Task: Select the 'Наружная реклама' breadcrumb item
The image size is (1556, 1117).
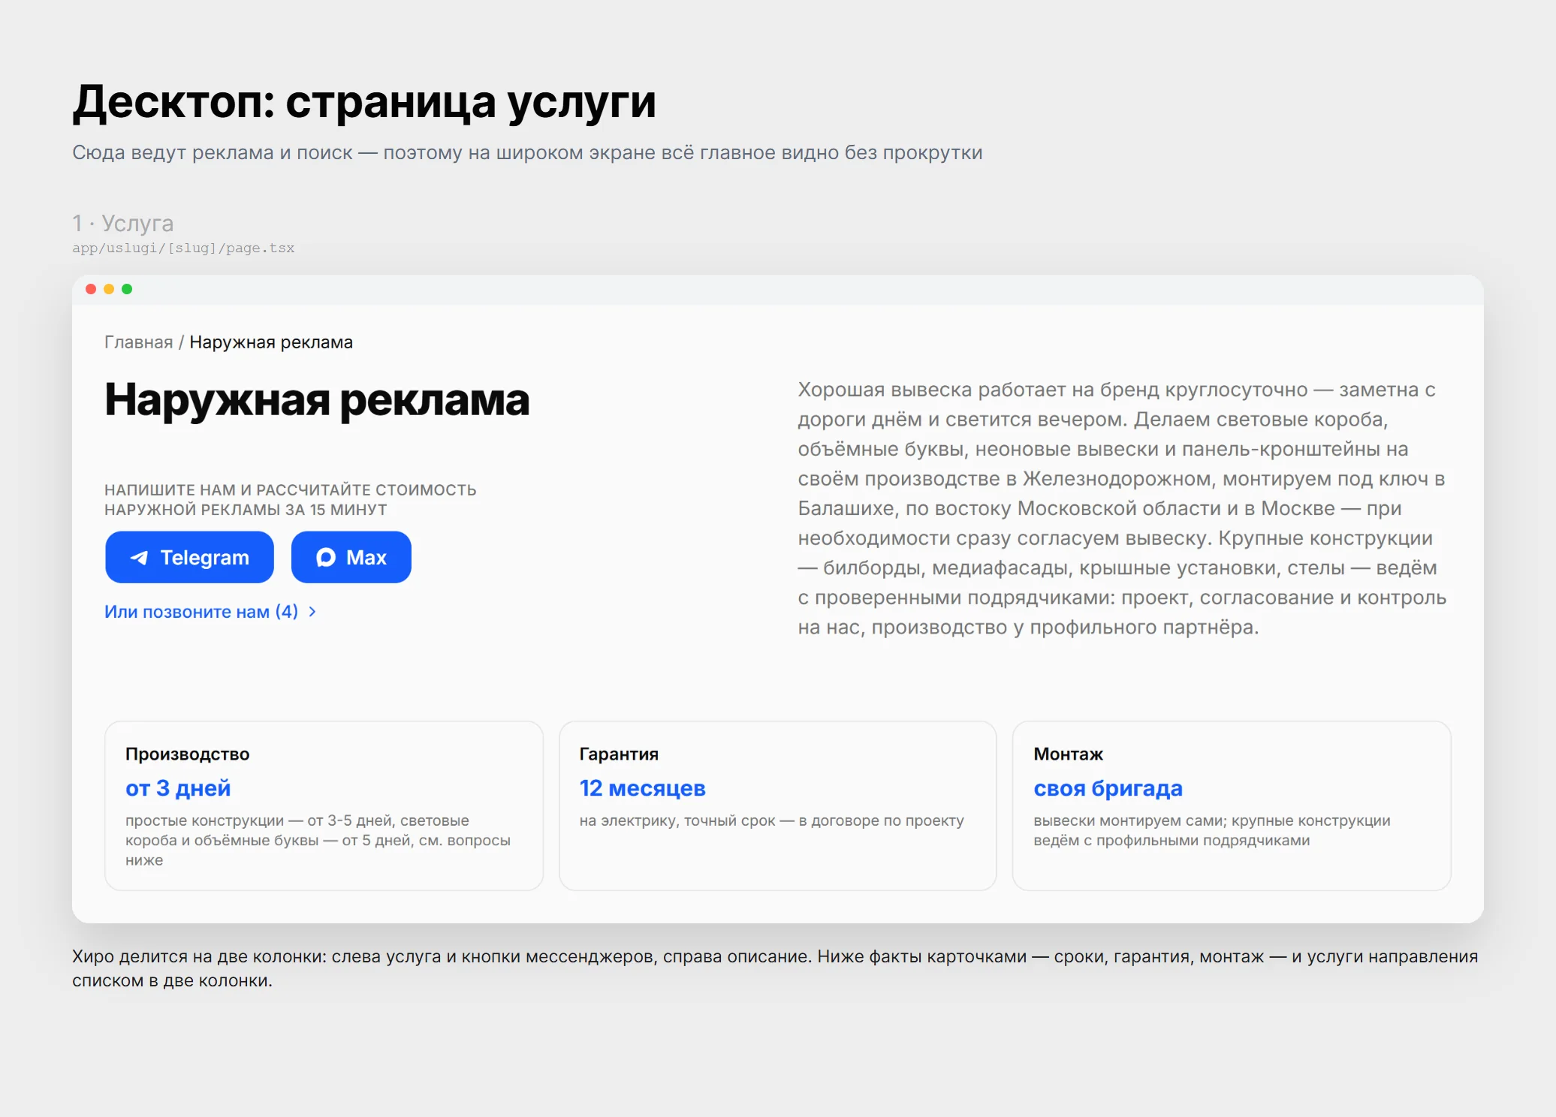Action: [271, 342]
